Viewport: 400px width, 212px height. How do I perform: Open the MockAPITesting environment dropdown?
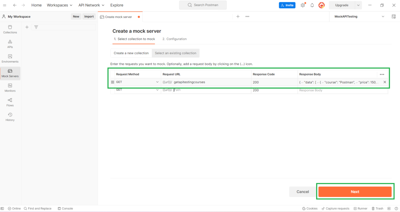pos(359,16)
